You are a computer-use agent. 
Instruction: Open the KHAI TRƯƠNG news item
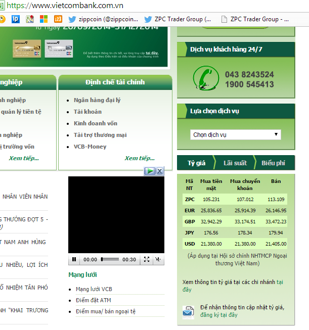point(24,310)
